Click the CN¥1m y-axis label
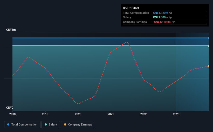 tap(11, 30)
